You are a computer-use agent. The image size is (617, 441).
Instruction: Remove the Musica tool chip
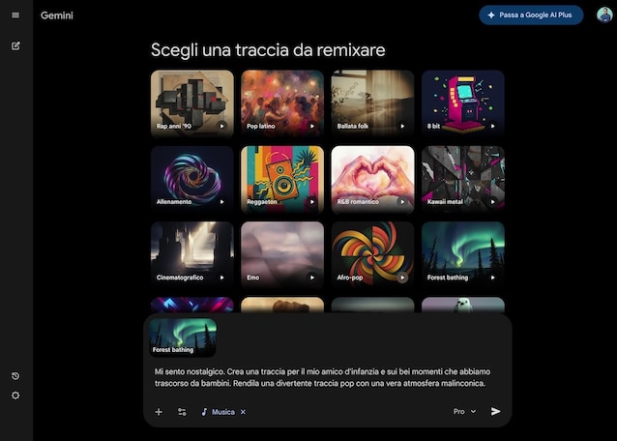coord(244,412)
